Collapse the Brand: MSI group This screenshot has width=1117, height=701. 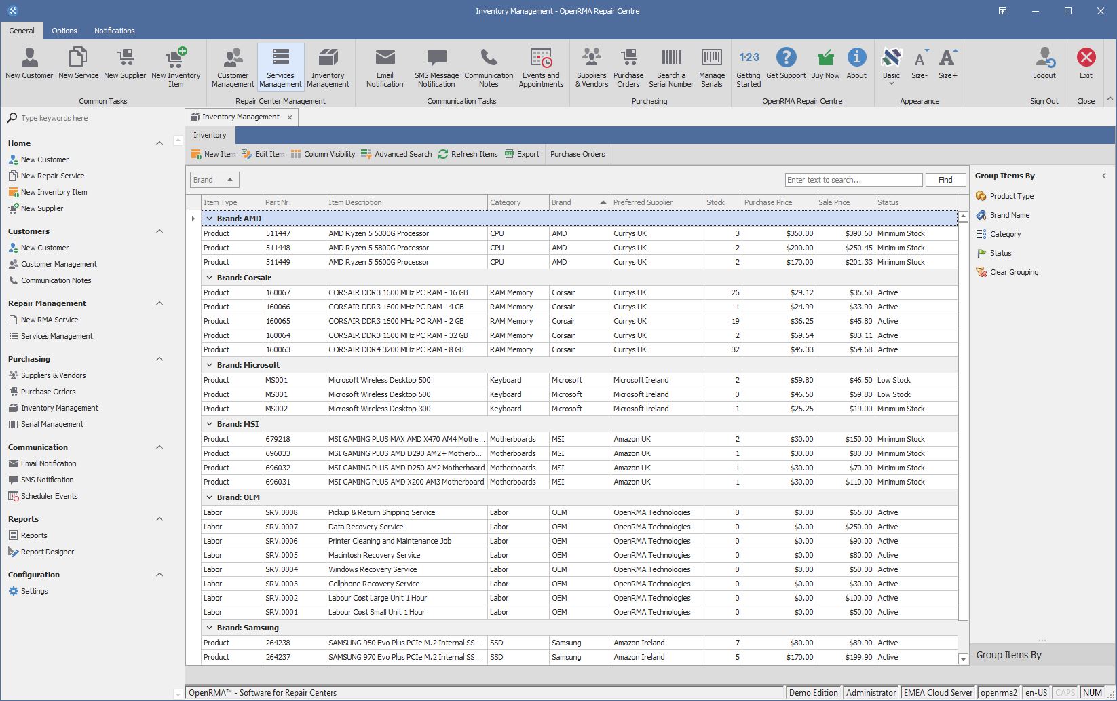click(210, 424)
